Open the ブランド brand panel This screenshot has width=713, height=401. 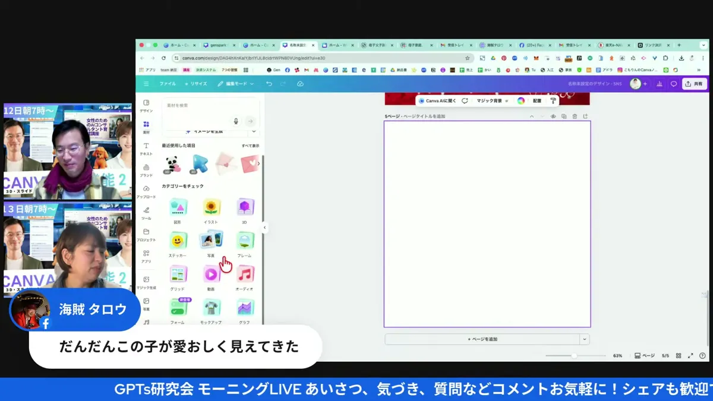point(146,170)
